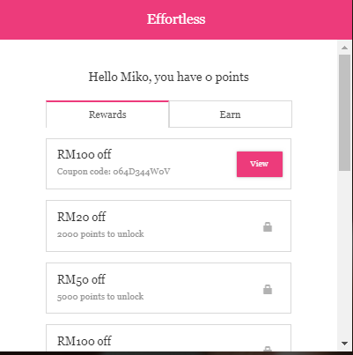353x355 pixels.
Task: Click the vertical scrollbar thumb
Action: pyautogui.click(x=345, y=113)
